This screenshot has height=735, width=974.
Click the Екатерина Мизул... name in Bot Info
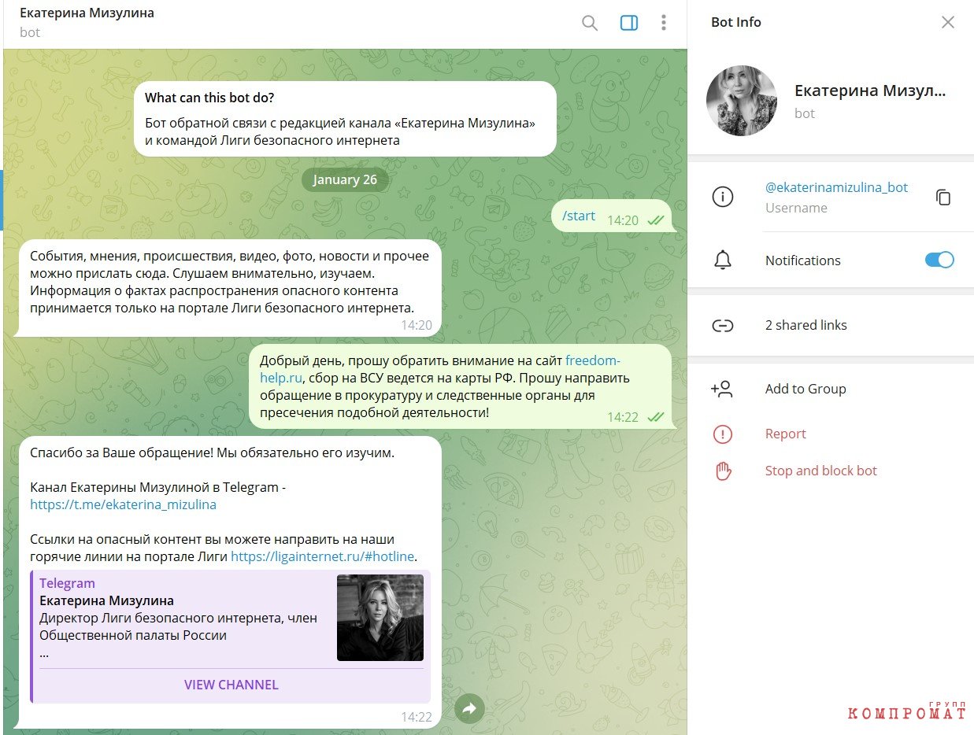[x=870, y=90]
